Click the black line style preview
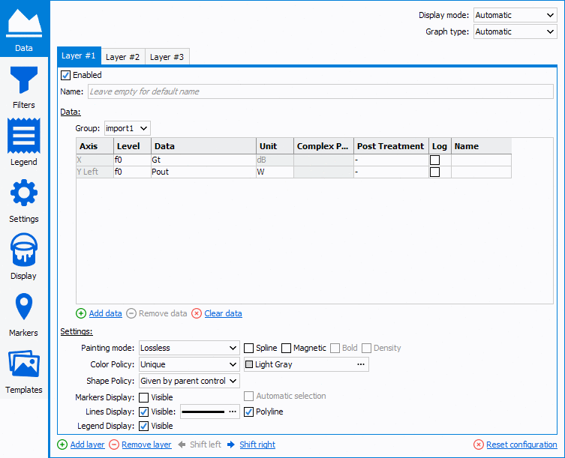The width and height of the screenshot is (565, 458). click(x=203, y=412)
